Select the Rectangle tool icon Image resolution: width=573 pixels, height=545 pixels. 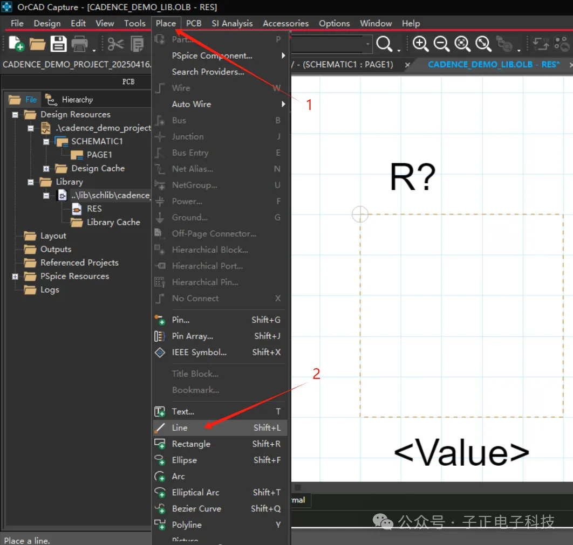click(x=160, y=444)
